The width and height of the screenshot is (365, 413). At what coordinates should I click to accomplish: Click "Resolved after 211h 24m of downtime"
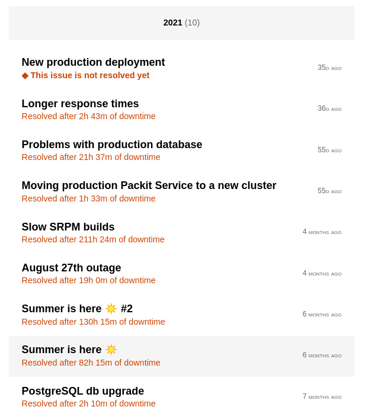[x=93, y=240]
